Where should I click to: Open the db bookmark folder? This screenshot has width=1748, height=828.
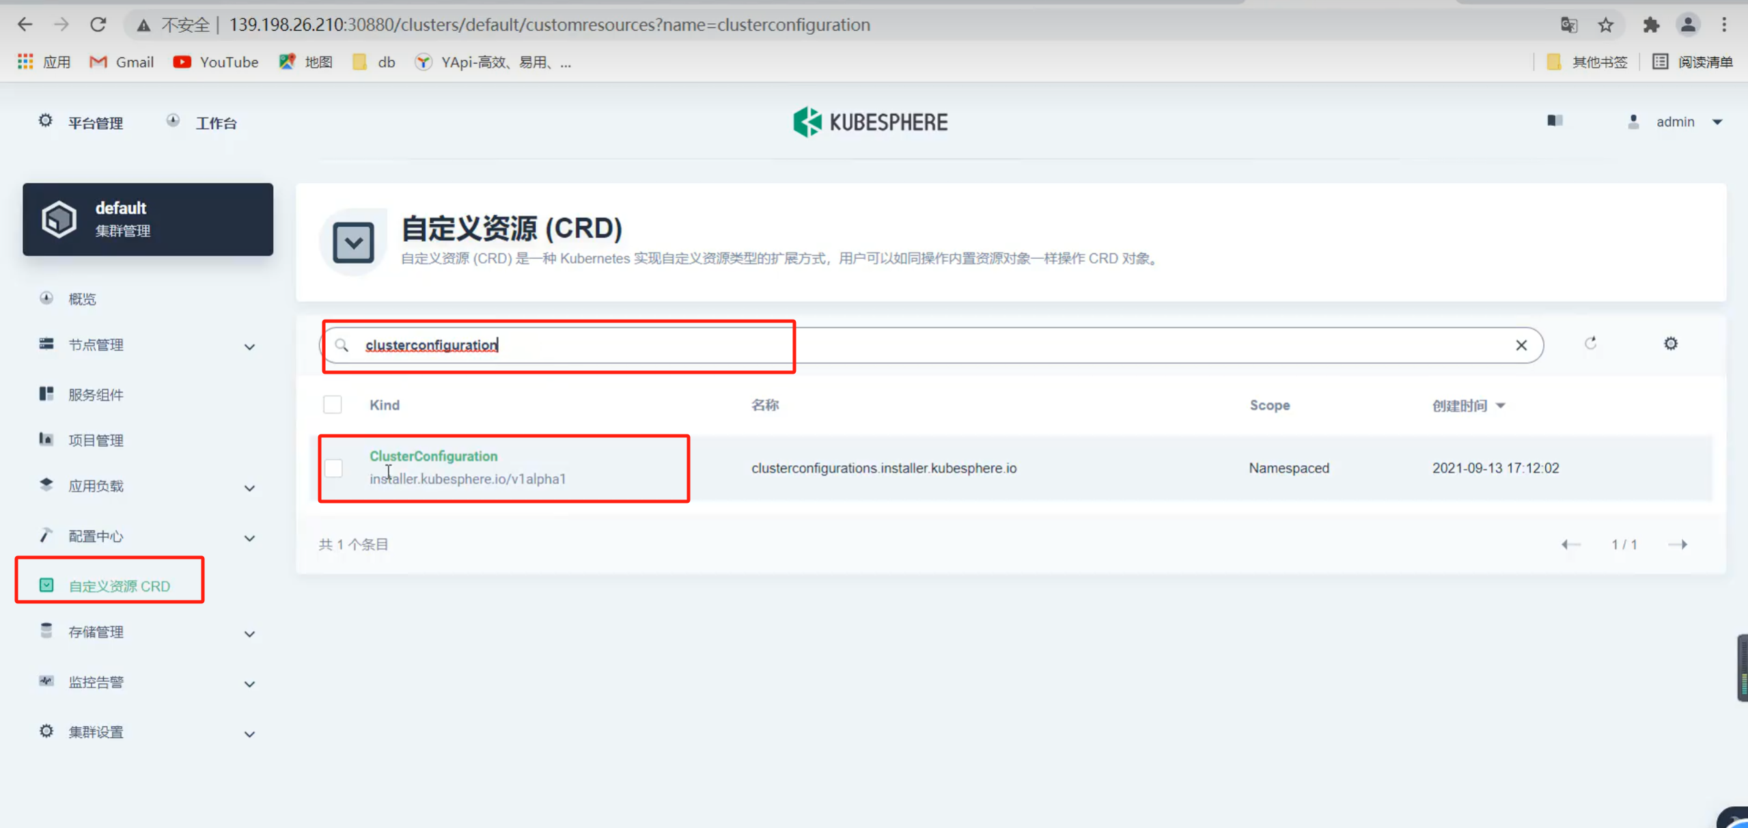(374, 62)
